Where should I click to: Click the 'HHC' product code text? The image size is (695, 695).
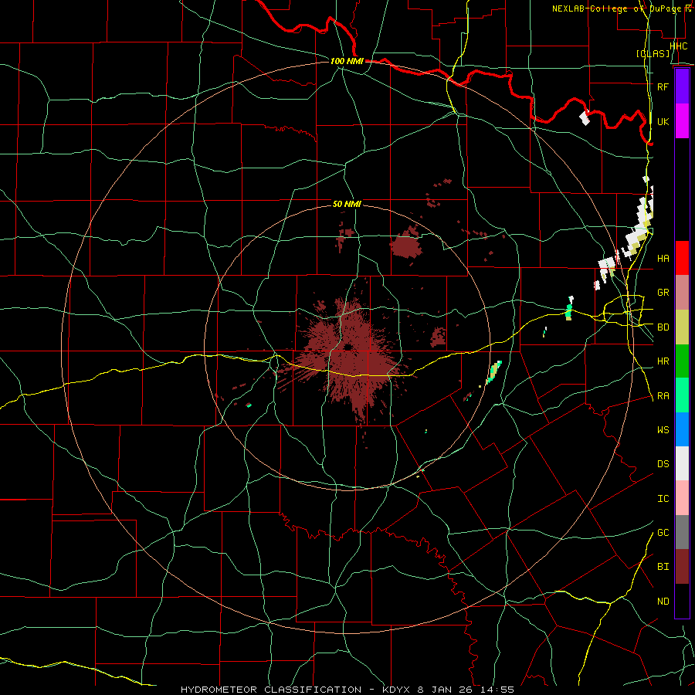click(678, 46)
